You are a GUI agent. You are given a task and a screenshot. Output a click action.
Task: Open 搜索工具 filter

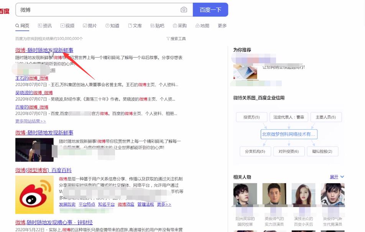176,39
